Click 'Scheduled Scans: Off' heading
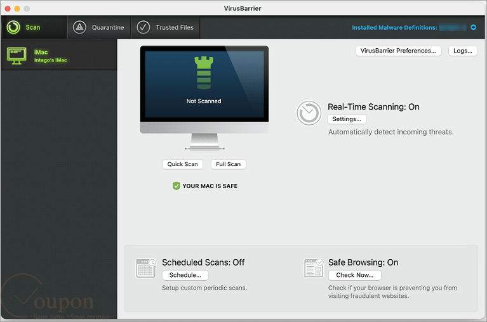 click(x=203, y=262)
